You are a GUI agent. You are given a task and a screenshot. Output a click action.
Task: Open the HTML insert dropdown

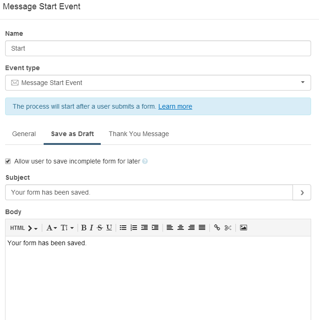click(x=24, y=228)
